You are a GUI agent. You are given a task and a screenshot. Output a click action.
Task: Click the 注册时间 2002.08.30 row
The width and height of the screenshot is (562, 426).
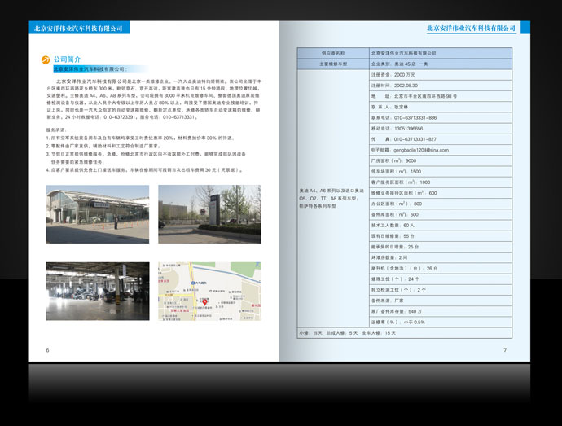(441, 86)
